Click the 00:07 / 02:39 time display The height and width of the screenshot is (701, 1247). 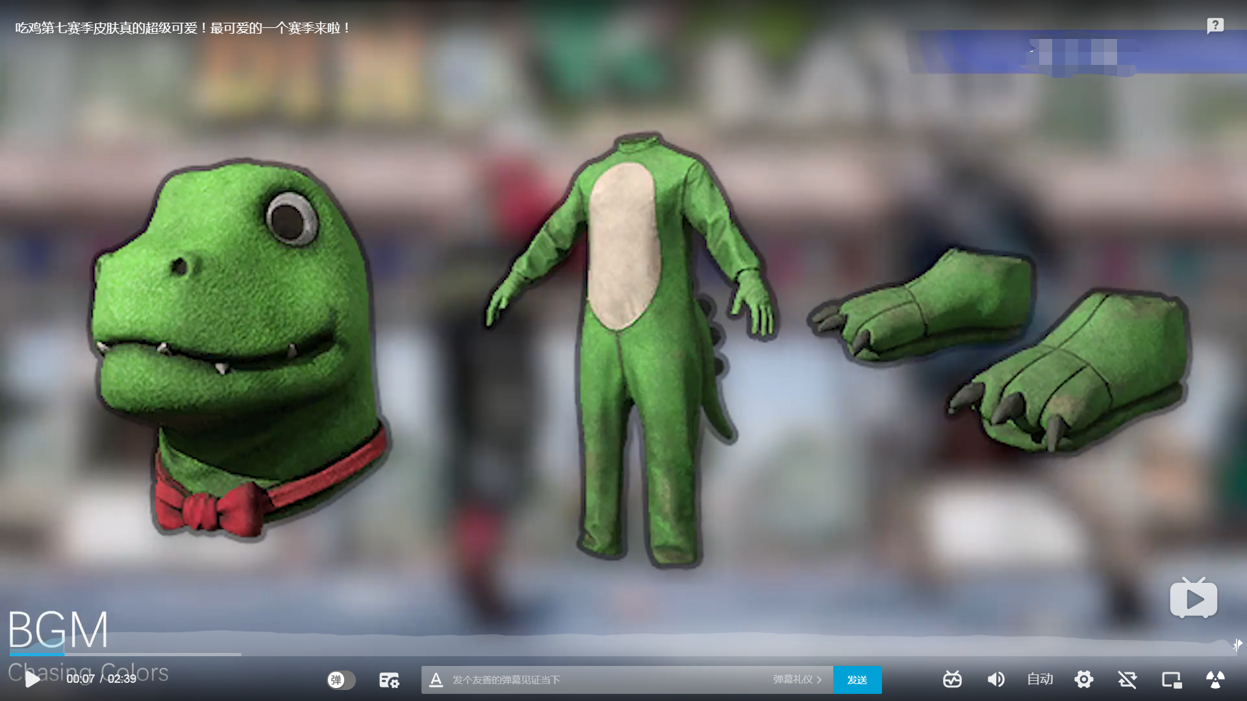[101, 679]
